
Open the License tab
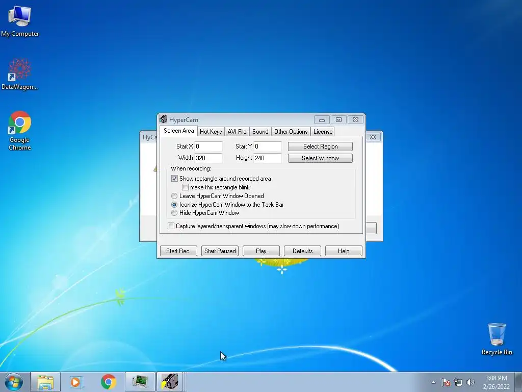click(x=323, y=132)
